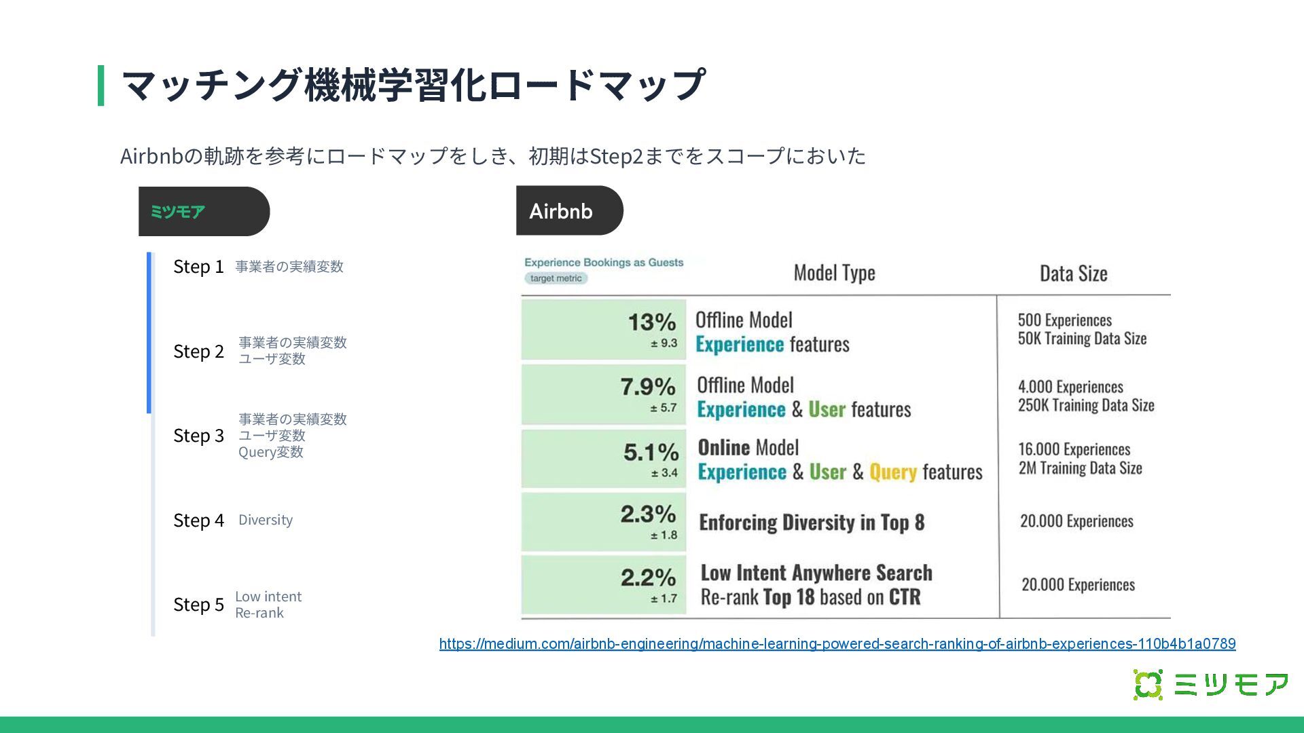Image resolution: width=1304 pixels, height=733 pixels.
Task: Click the target metric tag
Action: pos(556,278)
